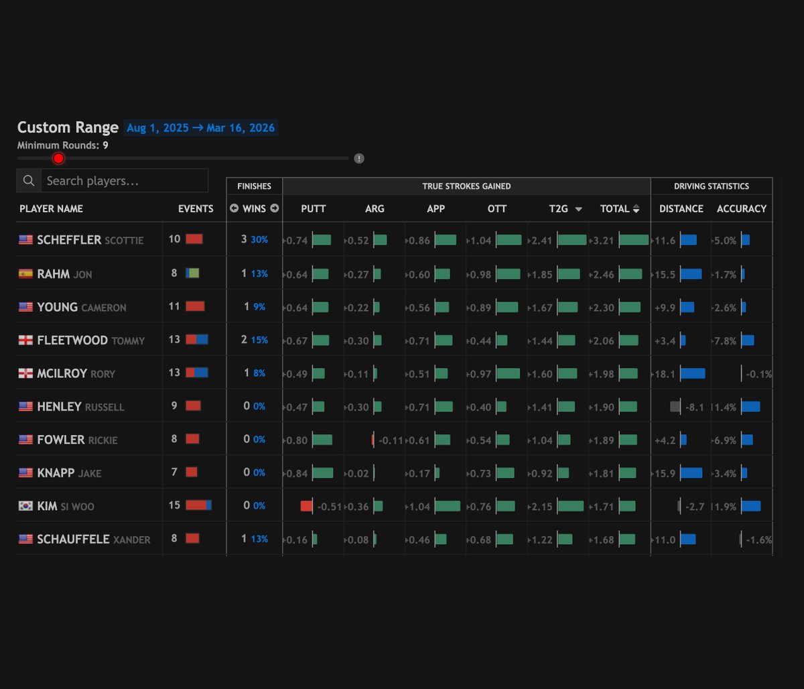Sort by the DISTANCE column
Screen dimensions: 804x689
(681, 208)
